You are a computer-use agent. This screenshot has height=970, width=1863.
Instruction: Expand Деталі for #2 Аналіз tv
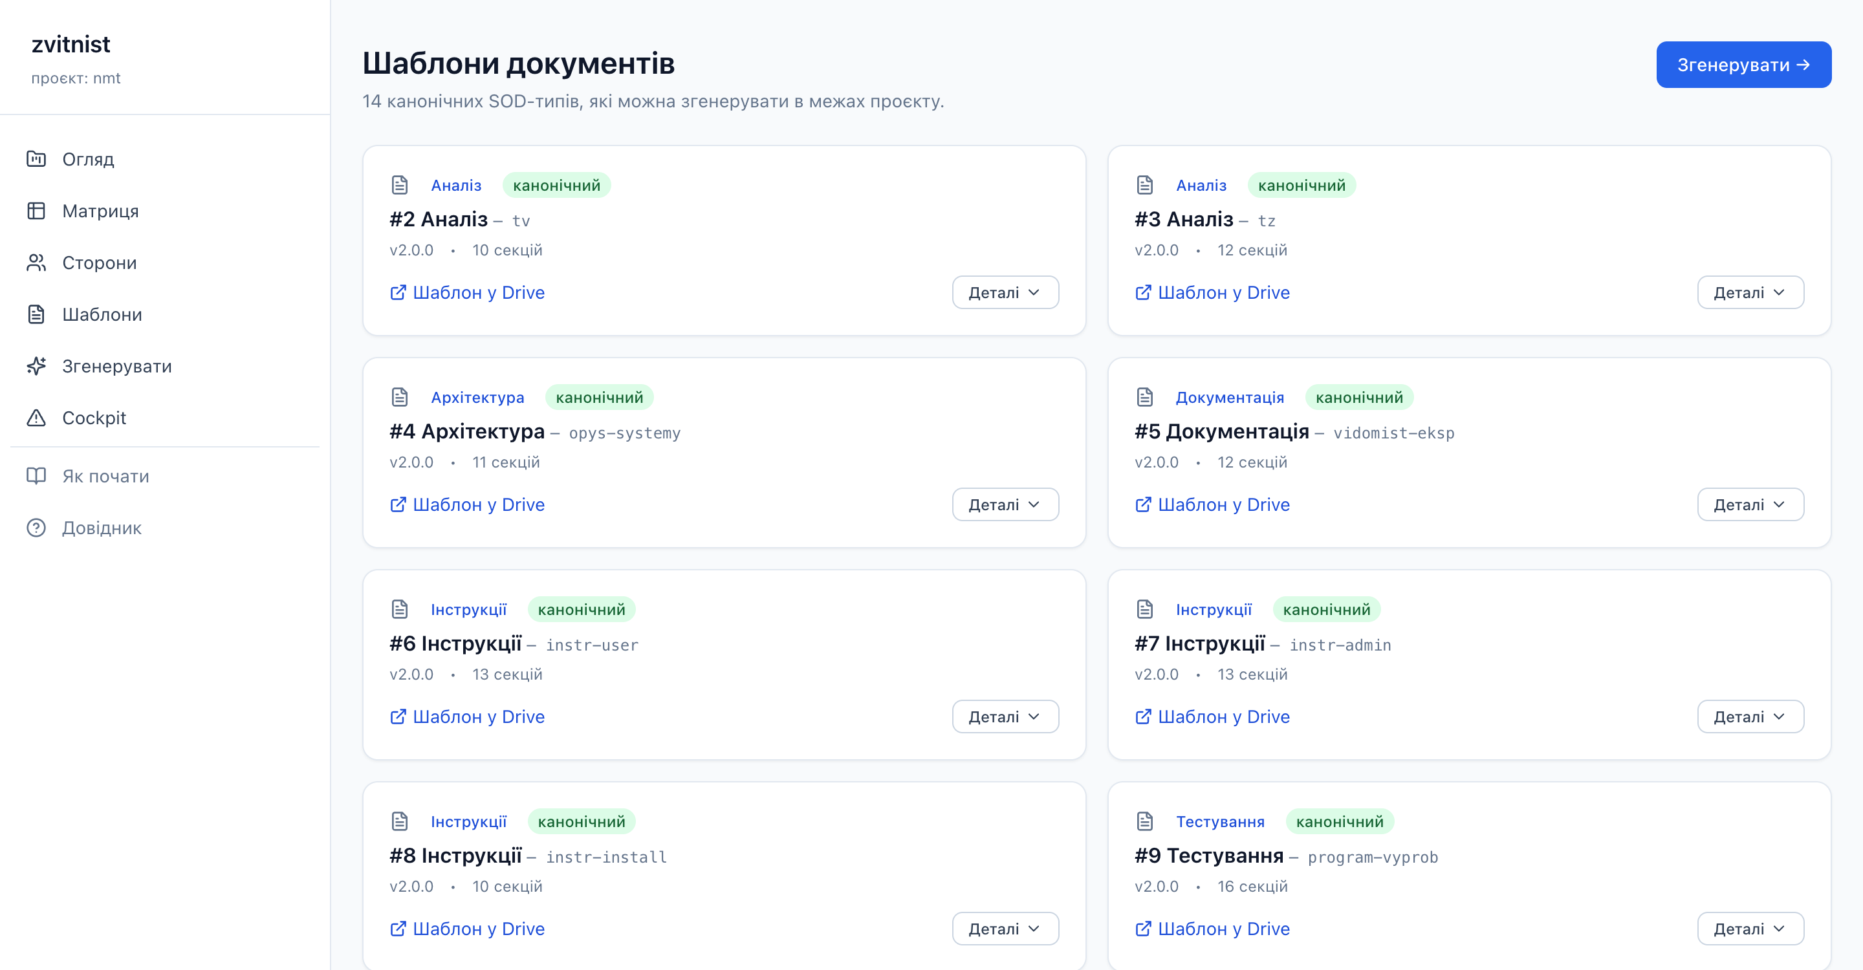1005,292
